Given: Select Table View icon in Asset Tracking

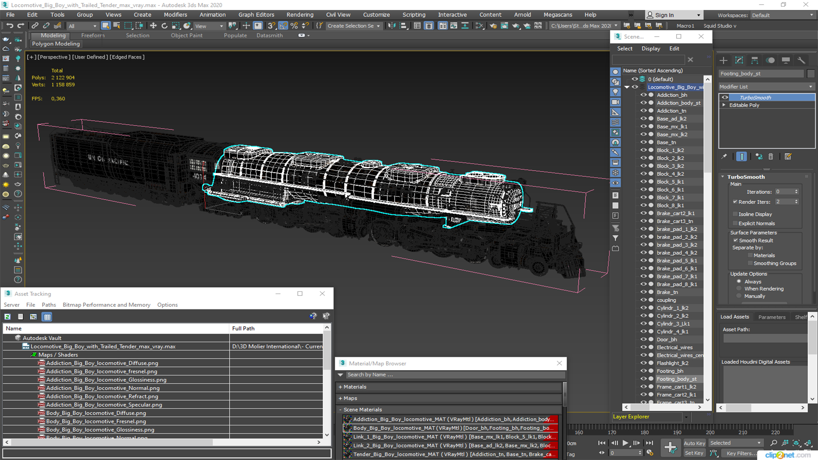Looking at the screenshot, I should [47, 316].
